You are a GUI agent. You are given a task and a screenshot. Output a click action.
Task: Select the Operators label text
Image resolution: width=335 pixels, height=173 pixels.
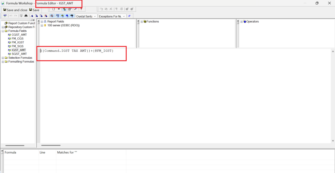252,22
